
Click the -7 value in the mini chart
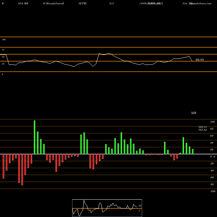click(139, 211)
